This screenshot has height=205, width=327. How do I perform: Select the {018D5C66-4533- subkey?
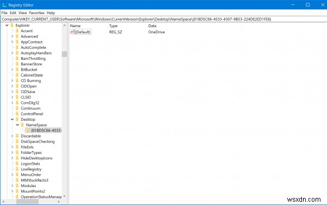(x=46, y=131)
